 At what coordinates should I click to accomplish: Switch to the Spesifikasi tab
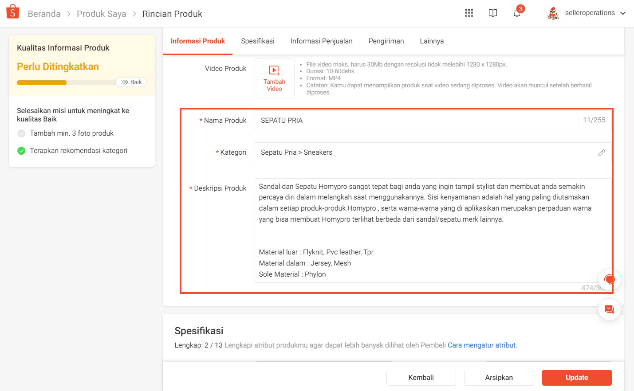(x=257, y=41)
